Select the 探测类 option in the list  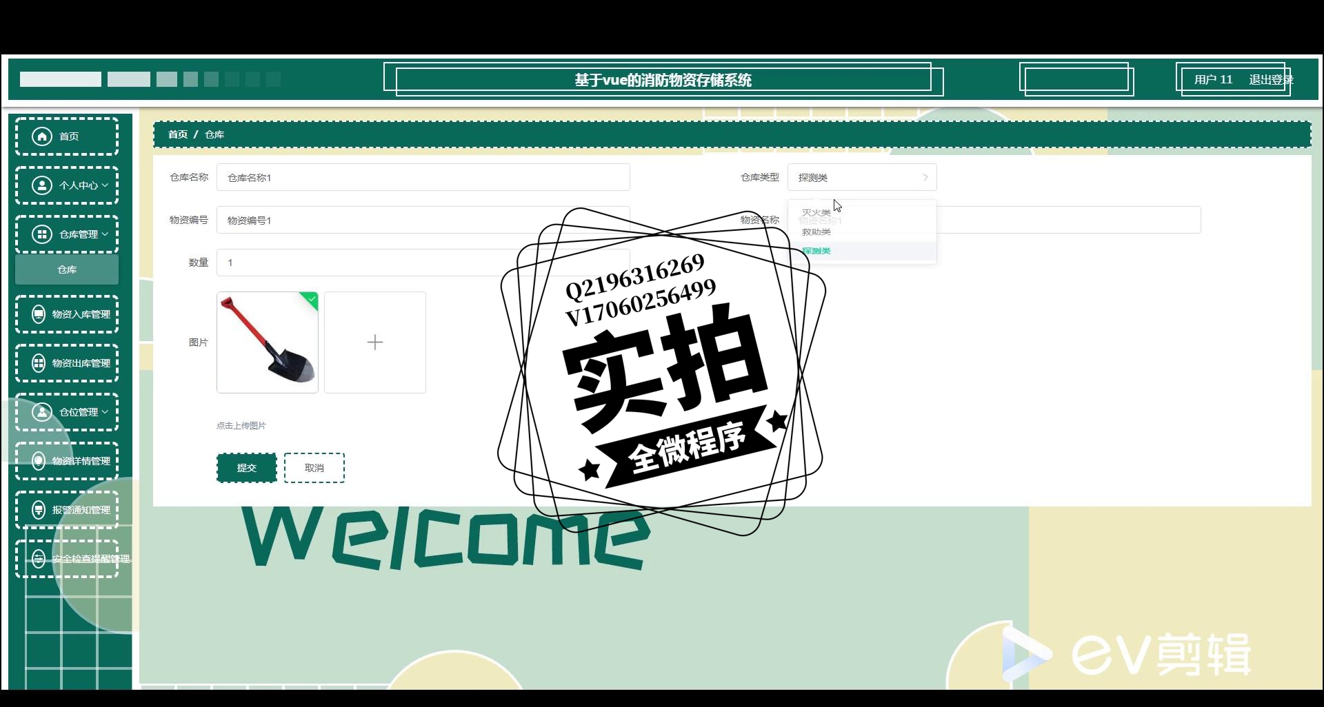click(862, 251)
